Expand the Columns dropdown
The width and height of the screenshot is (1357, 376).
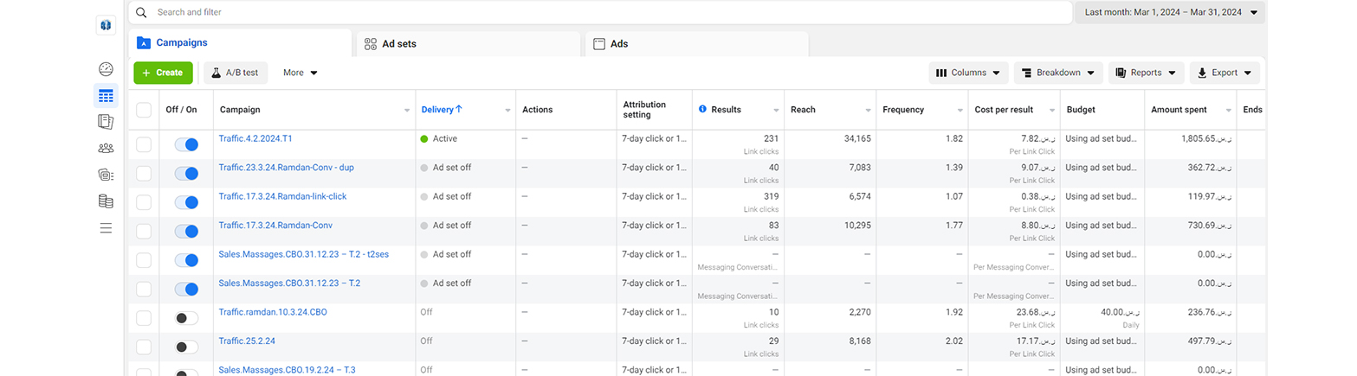point(968,73)
